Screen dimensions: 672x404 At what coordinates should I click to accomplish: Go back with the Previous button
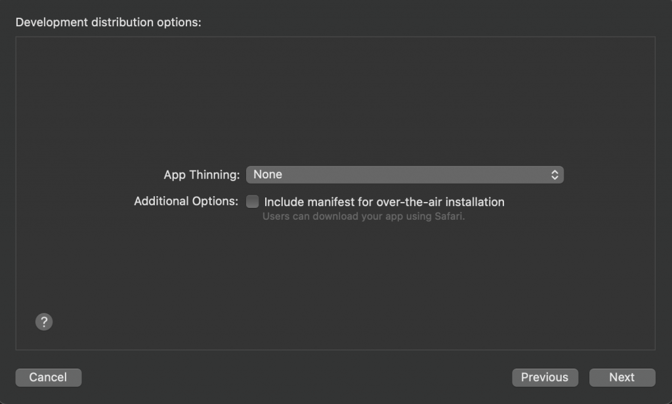[545, 377]
